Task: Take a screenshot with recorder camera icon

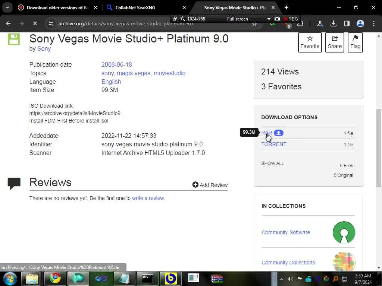Action: click(277, 19)
